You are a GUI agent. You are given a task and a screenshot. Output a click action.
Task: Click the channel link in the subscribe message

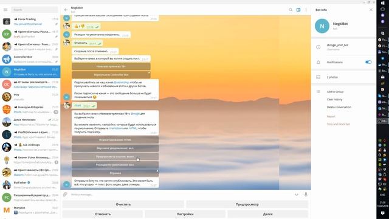[122, 82]
